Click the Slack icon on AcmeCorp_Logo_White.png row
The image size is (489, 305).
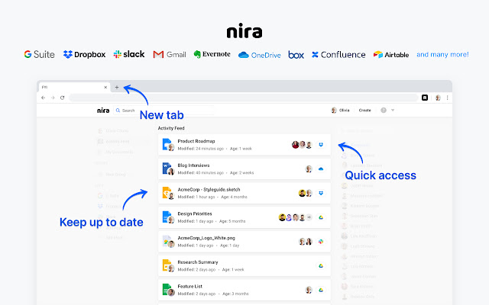click(321, 242)
